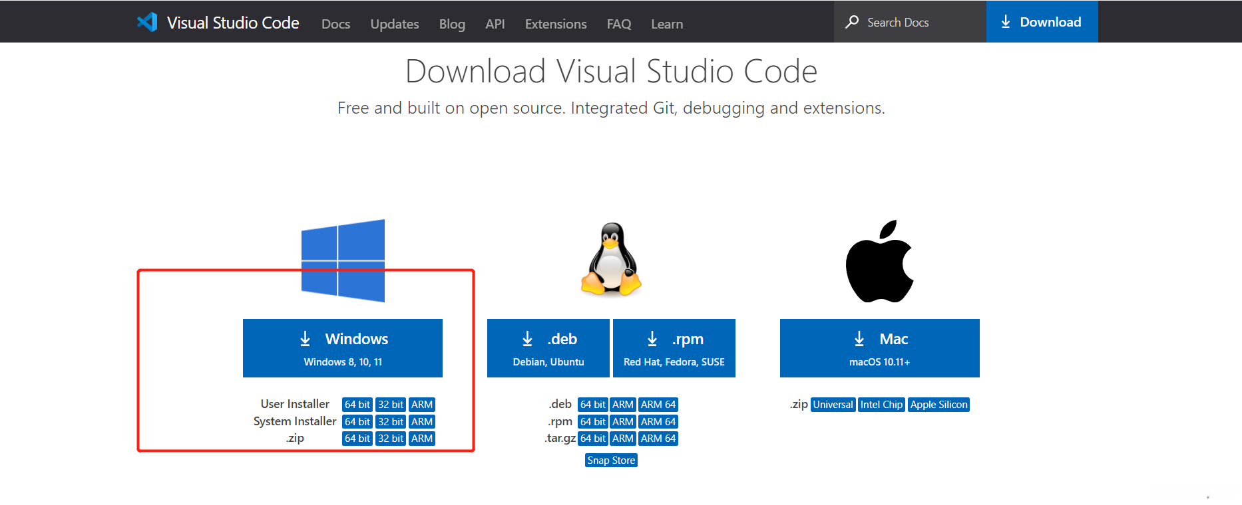This screenshot has height=505, width=1242.
Task: Open the Updates navigation link
Action: click(x=395, y=24)
